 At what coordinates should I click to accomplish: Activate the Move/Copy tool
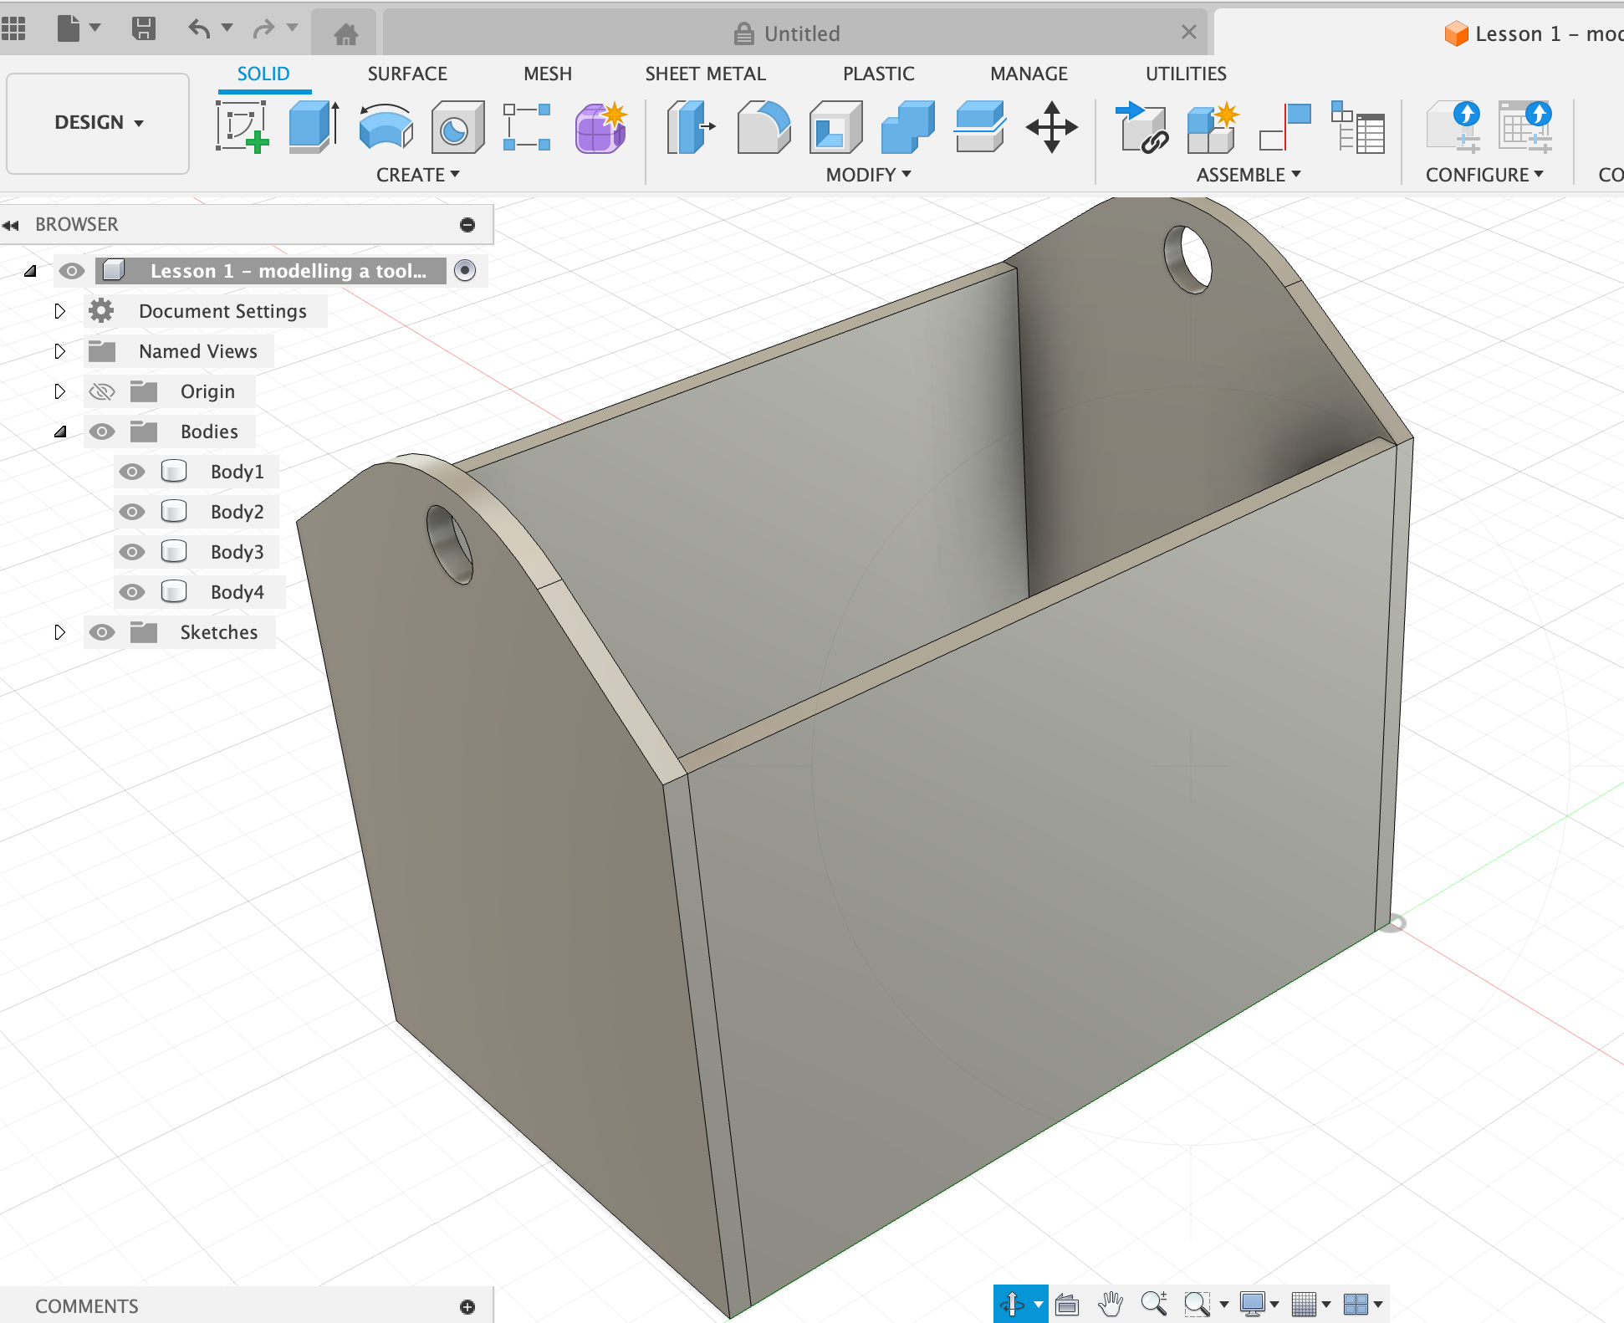pos(1051,127)
